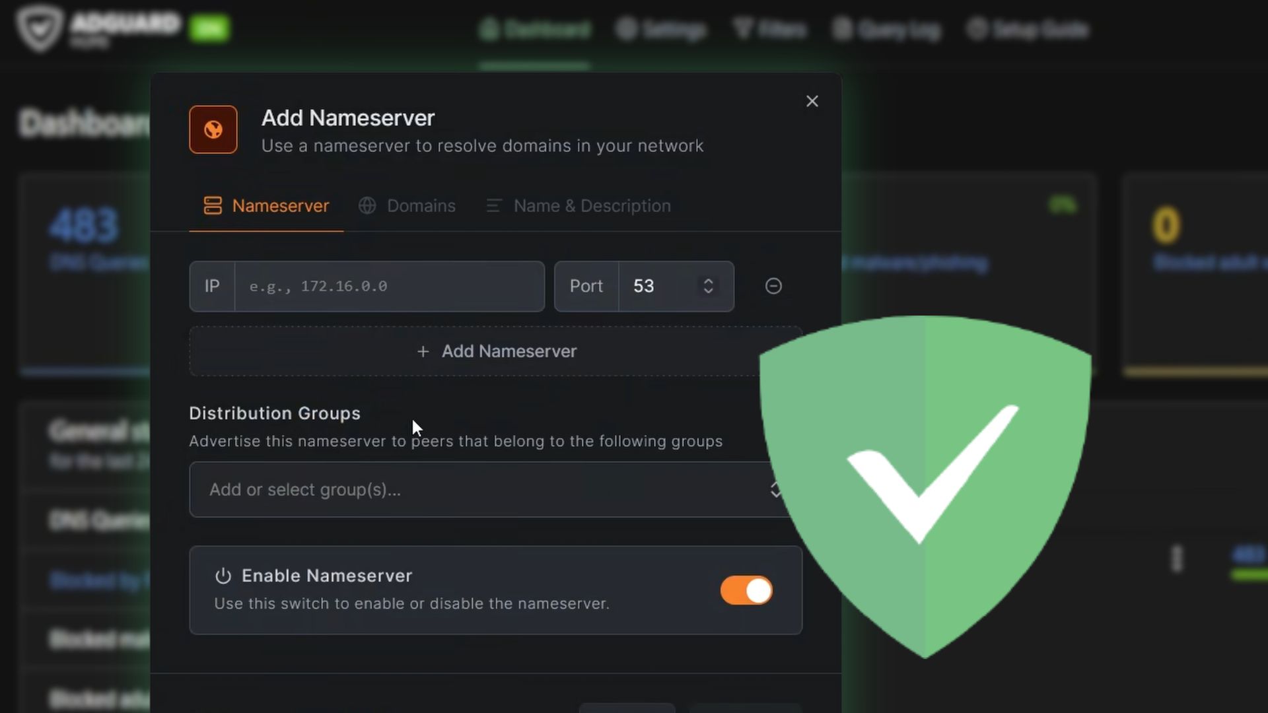Open Dashboard in the background navigation

tap(535, 29)
